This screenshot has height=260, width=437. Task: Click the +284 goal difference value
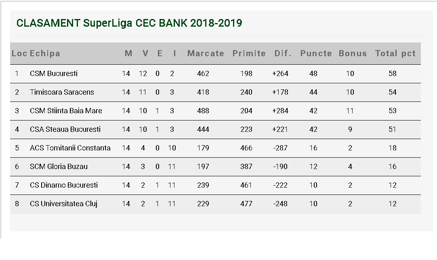(x=280, y=111)
